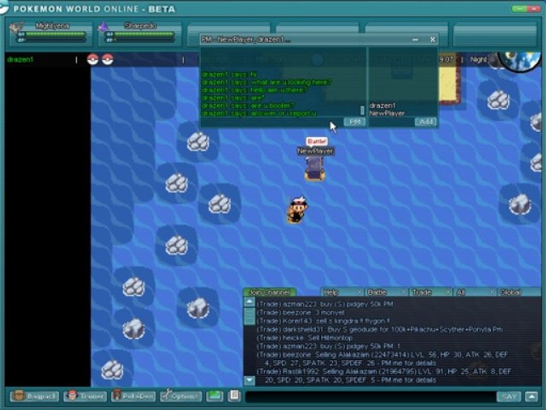546x410 pixels.
Task: Click Rastik1992 Selling Alakazam LVL 91 message
Action: tap(384, 375)
